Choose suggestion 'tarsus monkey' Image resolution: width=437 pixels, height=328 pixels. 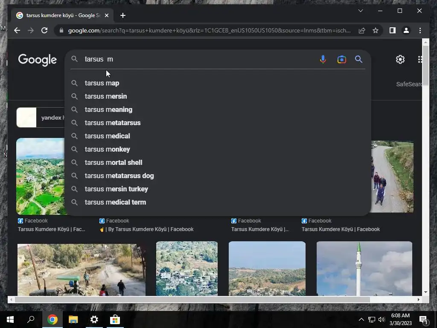pos(107,149)
